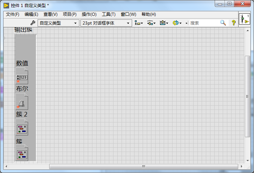The width and height of the screenshot is (254, 173).
Task: Open the 项目(P) menu
Action: tap(70, 14)
